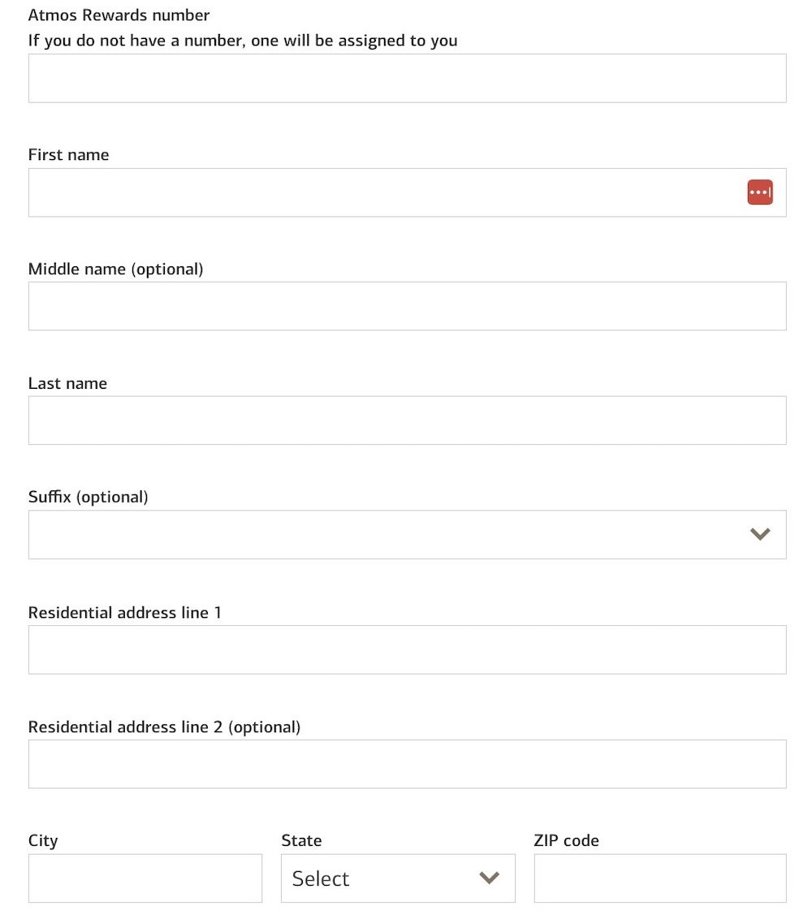Click into the First name field

pyautogui.click(x=408, y=192)
